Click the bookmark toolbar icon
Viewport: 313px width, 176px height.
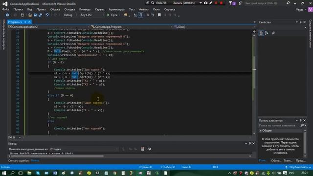[x=159, y=15]
